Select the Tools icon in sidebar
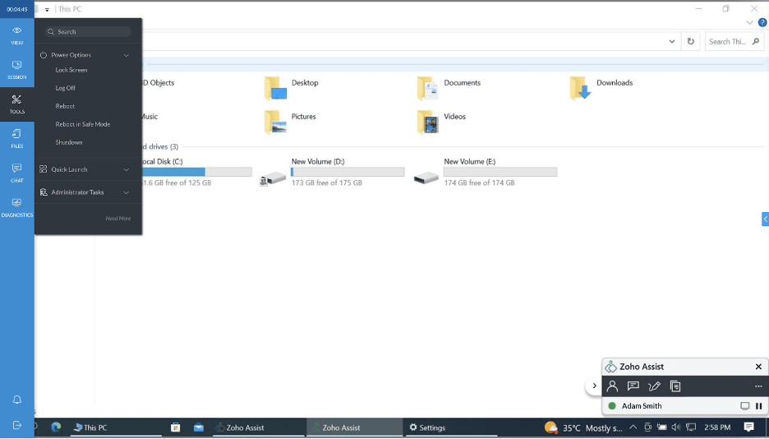Viewport: 769px width, 439px height. click(x=16, y=104)
